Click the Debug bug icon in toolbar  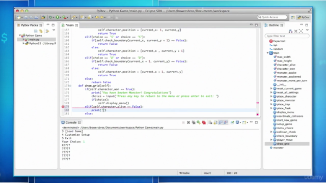click(50, 17)
